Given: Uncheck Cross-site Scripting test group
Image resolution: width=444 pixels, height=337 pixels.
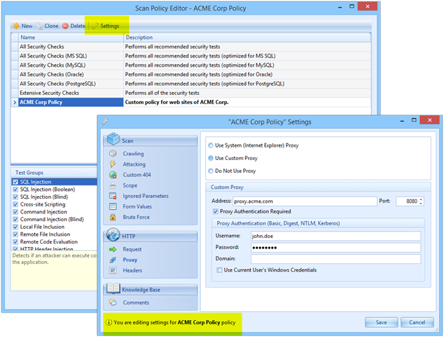Looking at the screenshot, I should point(15,204).
